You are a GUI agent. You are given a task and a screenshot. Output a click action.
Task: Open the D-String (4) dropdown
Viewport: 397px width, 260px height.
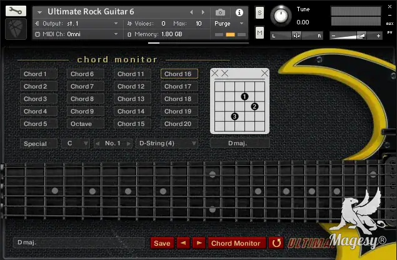tap(166, 143)
